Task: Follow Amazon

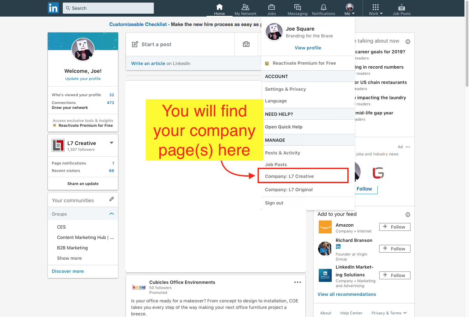Action: [x=395, y=227]
